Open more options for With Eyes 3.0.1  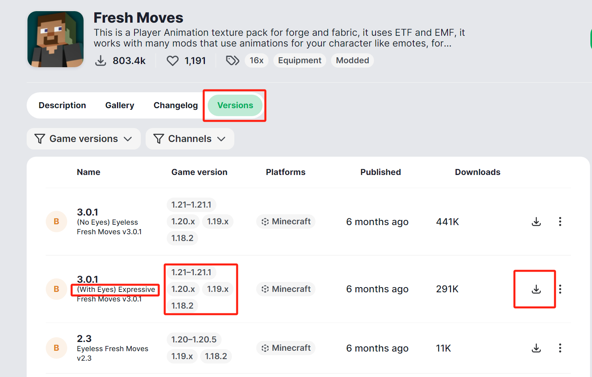pos(560,289)
